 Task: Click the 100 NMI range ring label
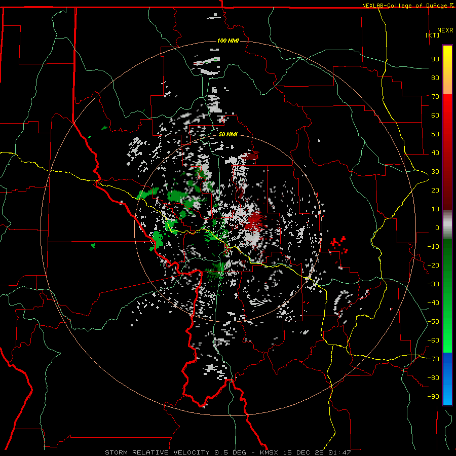(228, 41)
